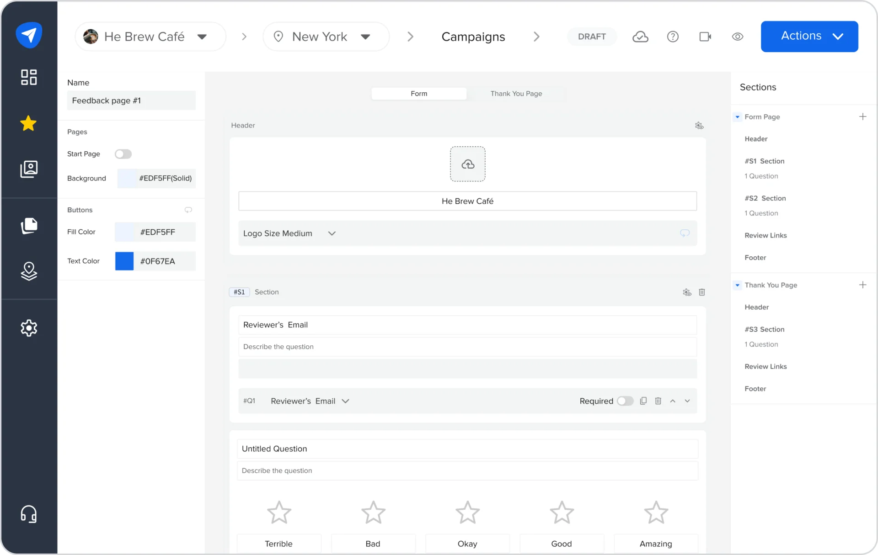The image size is (878, 555).
Task: Open the Actions menu
Action: click(809, 36)
